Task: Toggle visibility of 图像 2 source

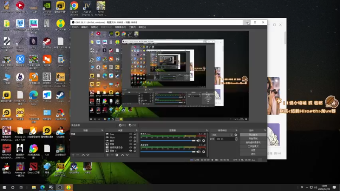Action: tap(130, 151)
